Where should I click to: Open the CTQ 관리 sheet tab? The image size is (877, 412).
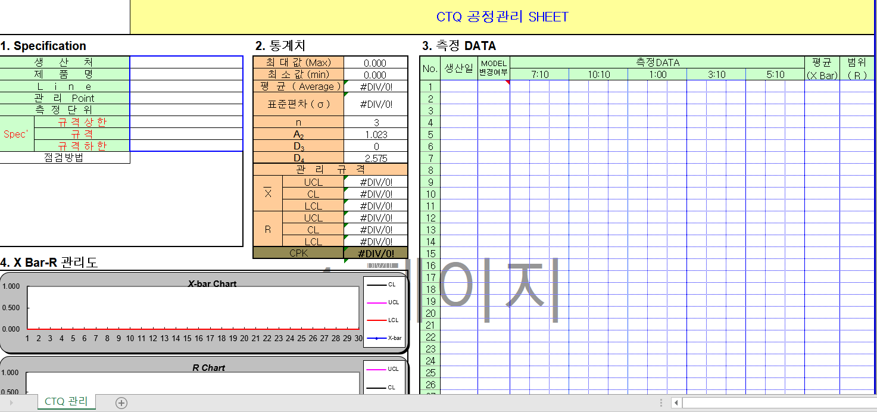pos(66,402)
